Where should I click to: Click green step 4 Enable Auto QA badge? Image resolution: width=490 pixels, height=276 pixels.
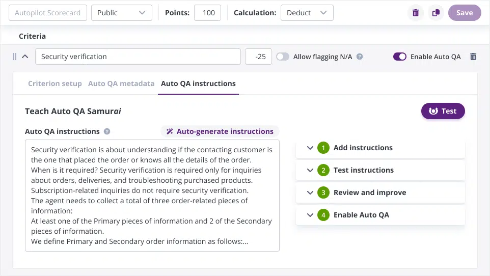coord(323,215)
